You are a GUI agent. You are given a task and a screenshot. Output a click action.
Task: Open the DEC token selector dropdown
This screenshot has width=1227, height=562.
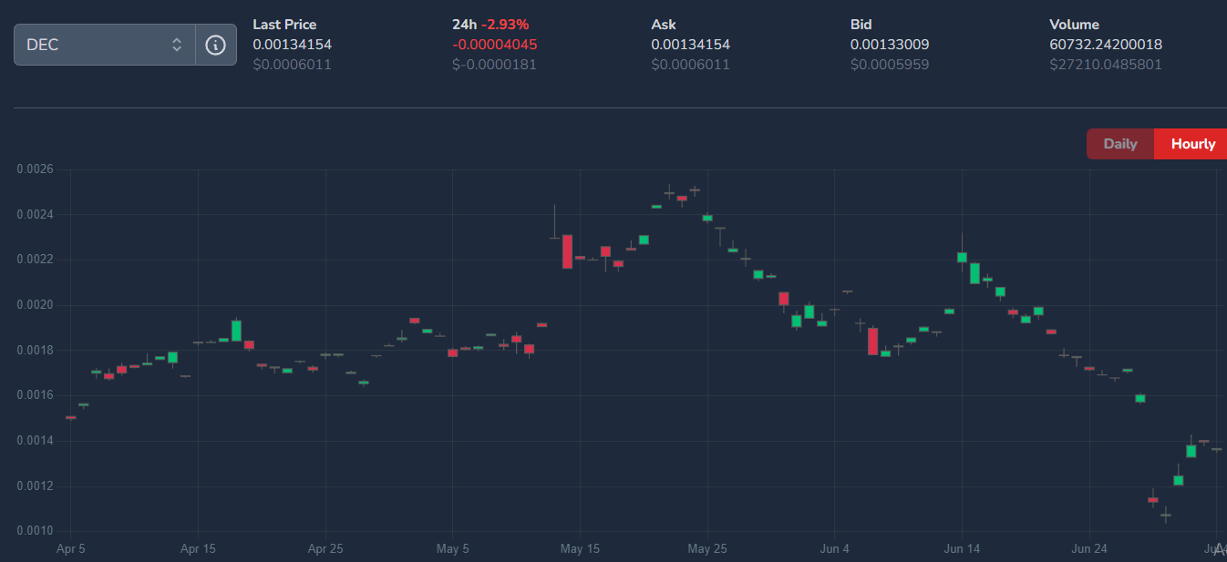(x=105, y=45)
